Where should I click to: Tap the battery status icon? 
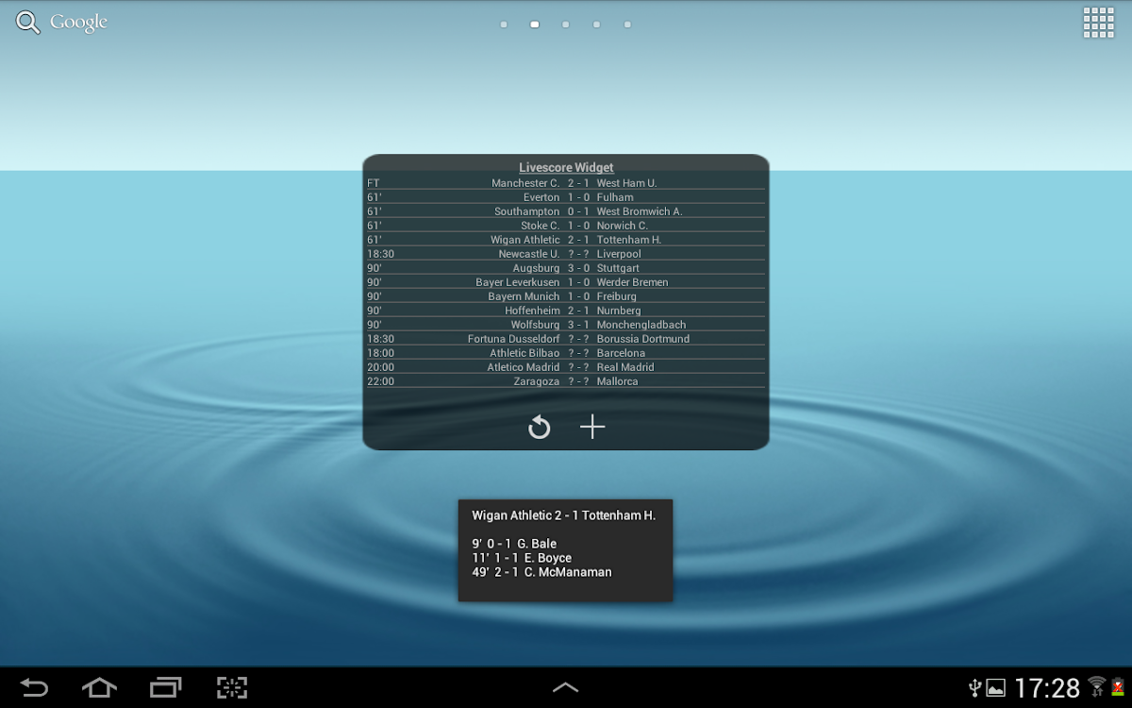pos(1117,686)
